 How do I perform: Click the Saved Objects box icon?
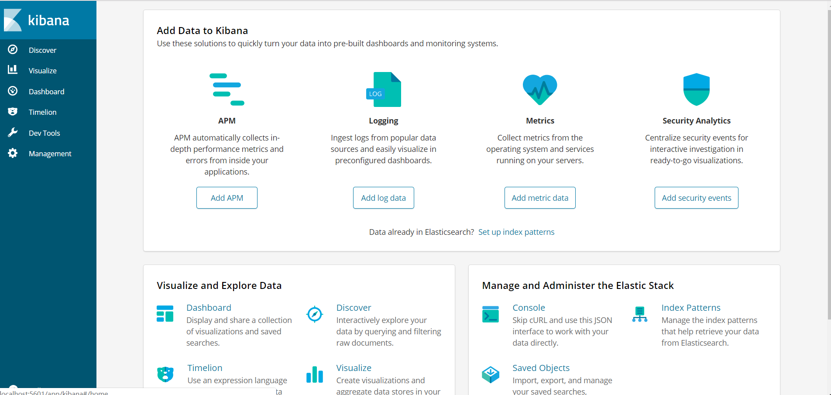click(490, 374)
